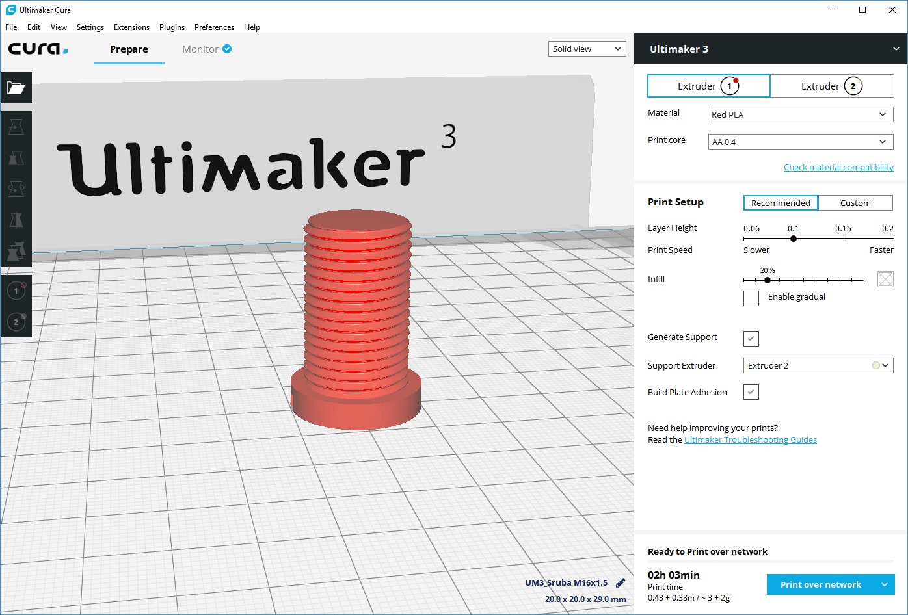Open the Material Red PLA dropdown
Viewport: 908px width, 615px height.
pyautogui.click(x=801, y=114)
